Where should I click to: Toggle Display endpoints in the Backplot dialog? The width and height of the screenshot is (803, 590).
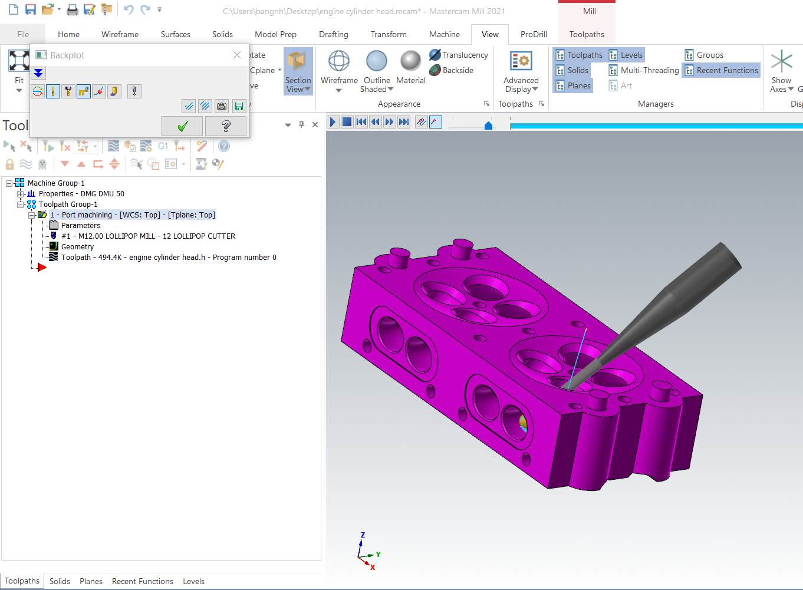(99, 91)
